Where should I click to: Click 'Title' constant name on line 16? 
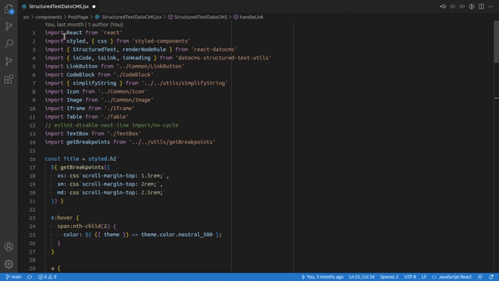click(x=72, y=159)
